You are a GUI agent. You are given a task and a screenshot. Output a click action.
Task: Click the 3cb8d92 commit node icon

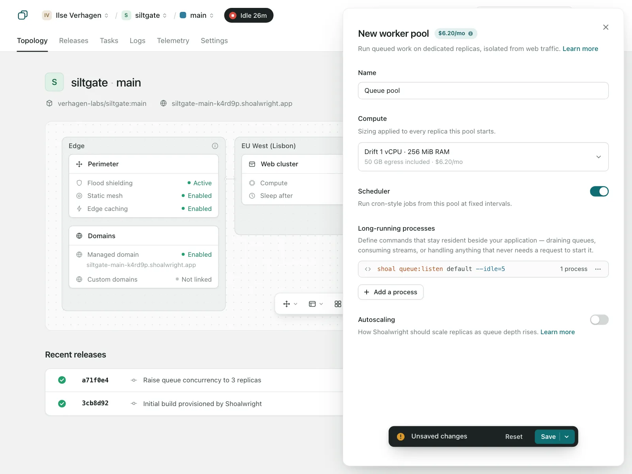(134, 404)
